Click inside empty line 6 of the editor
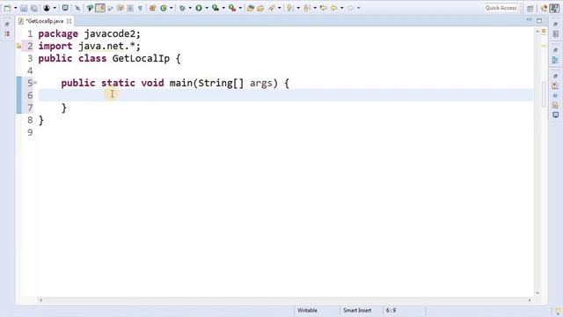Image resolution: width=563 pixels, height=317 pixels. tap(285, 95)
